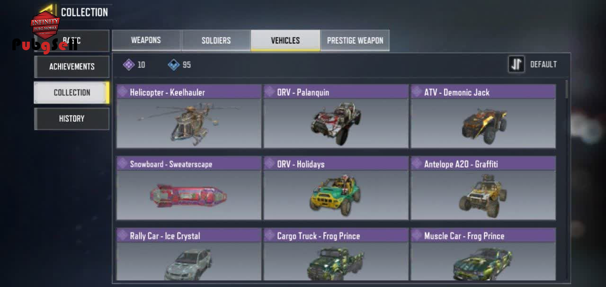Select the Vehicles tab
The image size is (606, 287).
(x=285, y=40)
